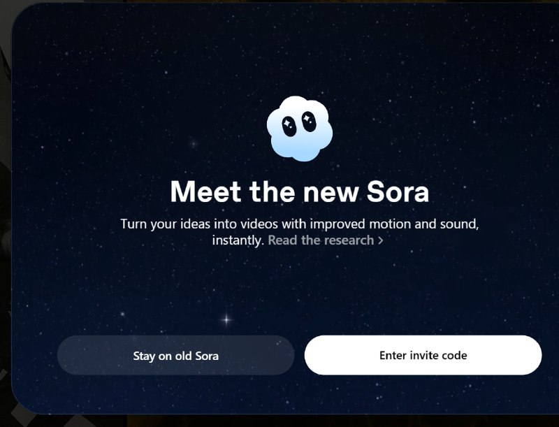The height and width of the screenshot is (427, 559).
Task: Click the small bright star above Stay on old Sora
Action: click(123, 314)
